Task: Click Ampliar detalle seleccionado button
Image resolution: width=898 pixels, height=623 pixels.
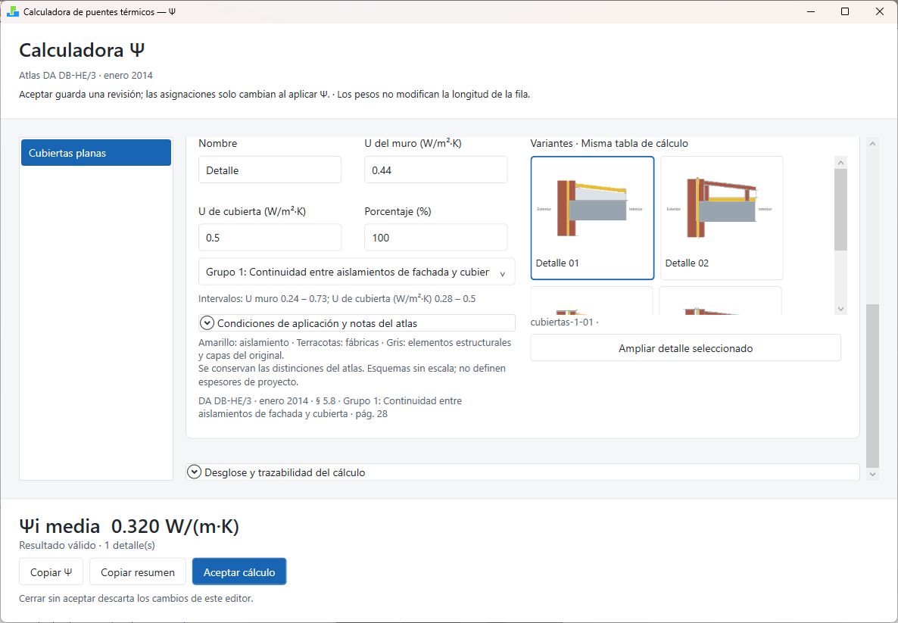Action: pos(685,348)
